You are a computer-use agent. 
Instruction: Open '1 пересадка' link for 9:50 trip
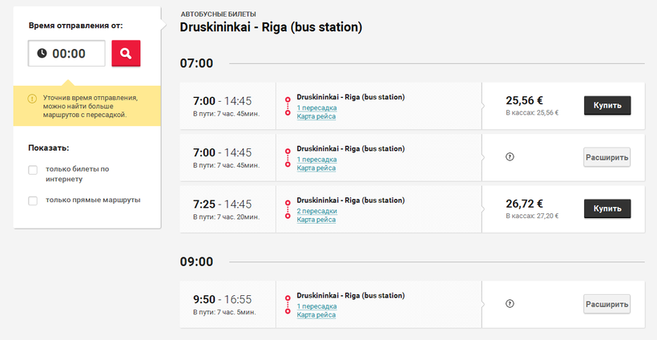316,306
